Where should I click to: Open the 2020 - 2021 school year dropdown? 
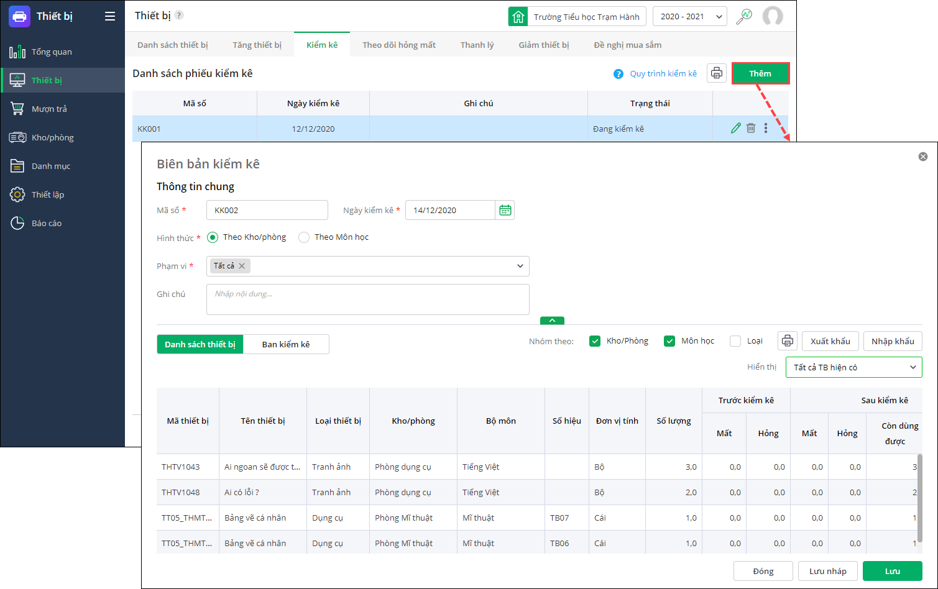pyautogui.click(x=689, y=17)
